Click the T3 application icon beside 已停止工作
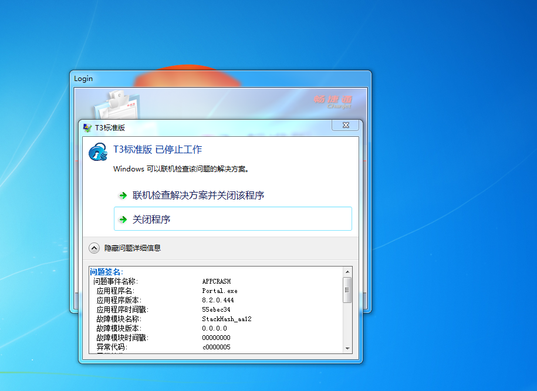This screenshot has width=537, height=391. coord(98,152)
